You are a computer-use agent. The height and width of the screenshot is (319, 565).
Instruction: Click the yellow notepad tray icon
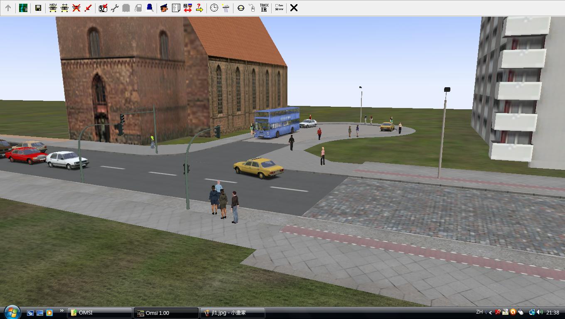[506, 312]
